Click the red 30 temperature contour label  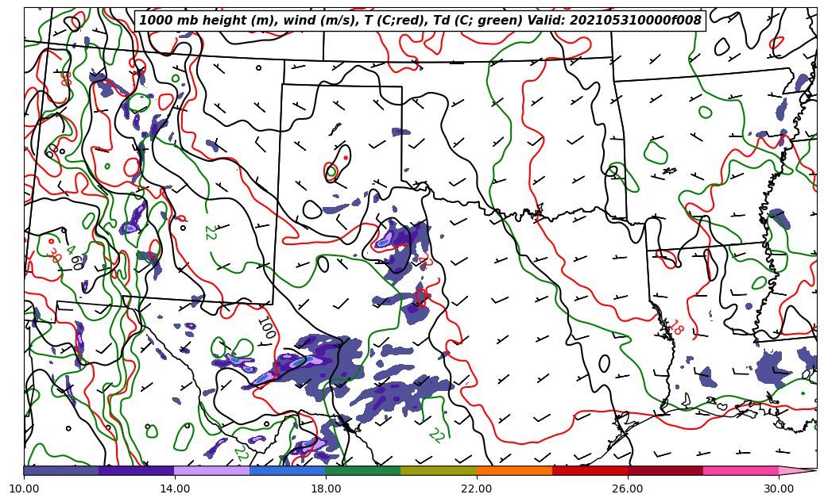tap(53, 255)
